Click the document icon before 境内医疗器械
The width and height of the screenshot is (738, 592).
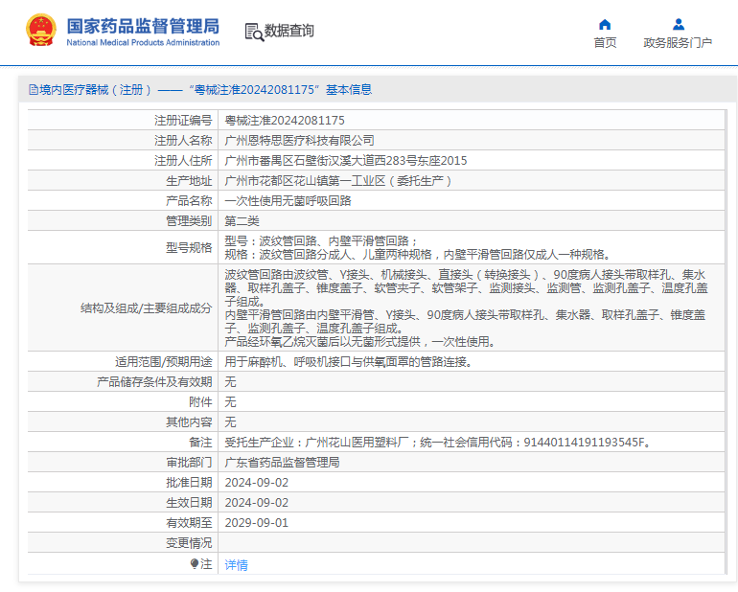pos(33,90)
